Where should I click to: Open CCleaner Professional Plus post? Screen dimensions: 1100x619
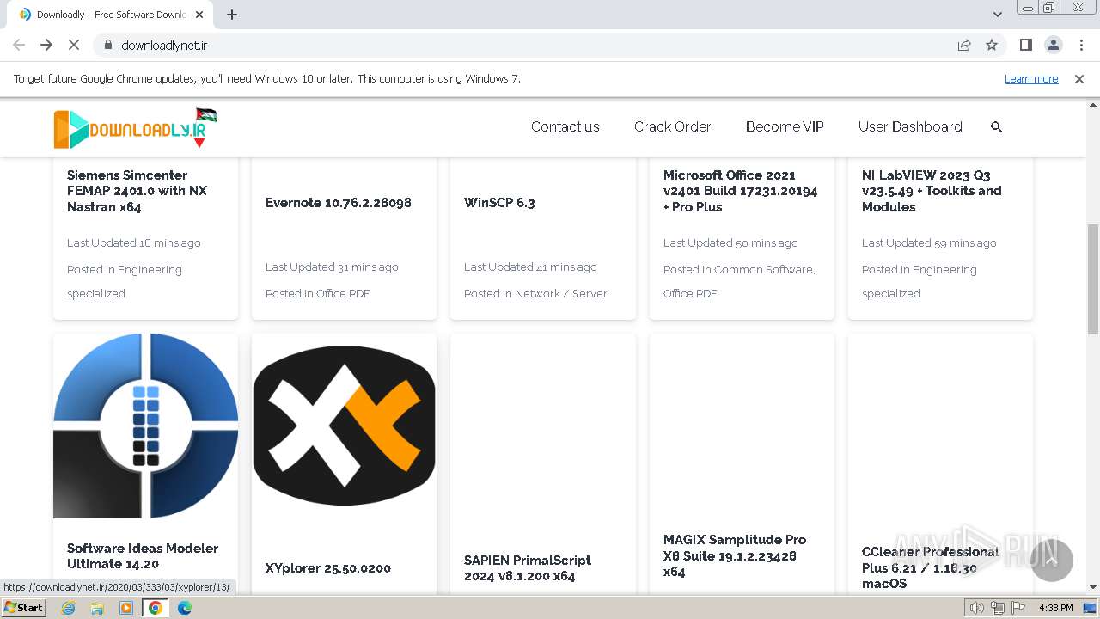coord(931,567)
